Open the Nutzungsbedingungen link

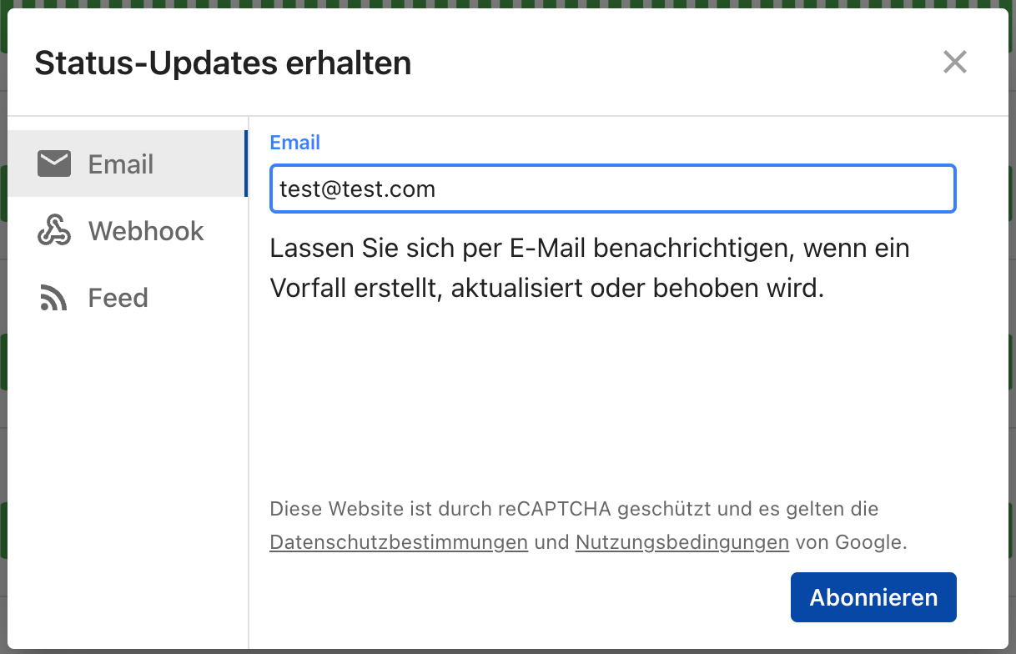pos(682,542)
